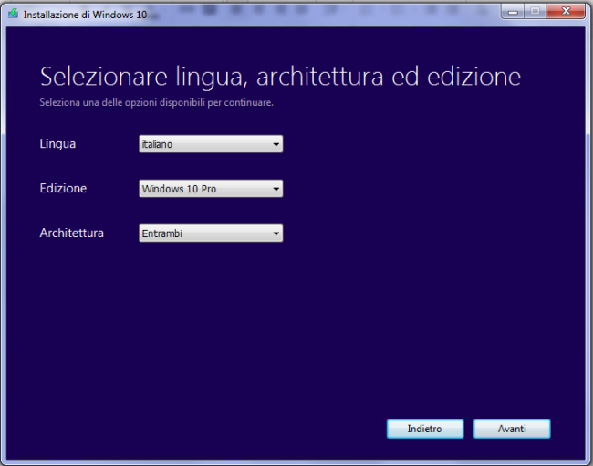Open the Lingua dropdown showing italiano
593x466 pixels.
(x=211, y=144)
